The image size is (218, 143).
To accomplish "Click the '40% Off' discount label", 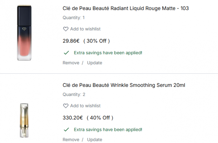I will click(100, 118).
